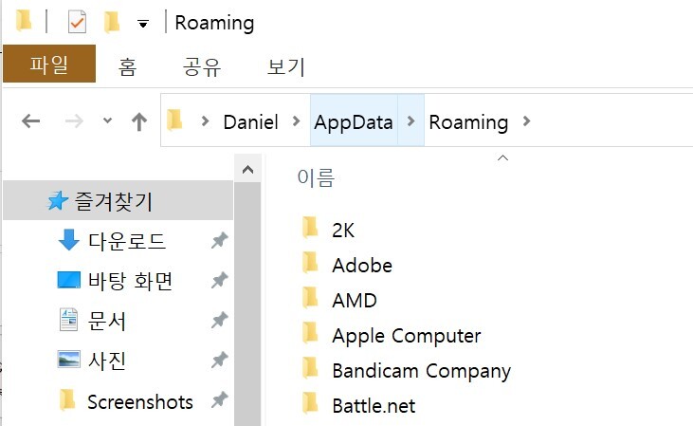Viewport: 693px width, 426px height.
Task: Navigate to AppData in the address bar
Action: click(354, 122)
